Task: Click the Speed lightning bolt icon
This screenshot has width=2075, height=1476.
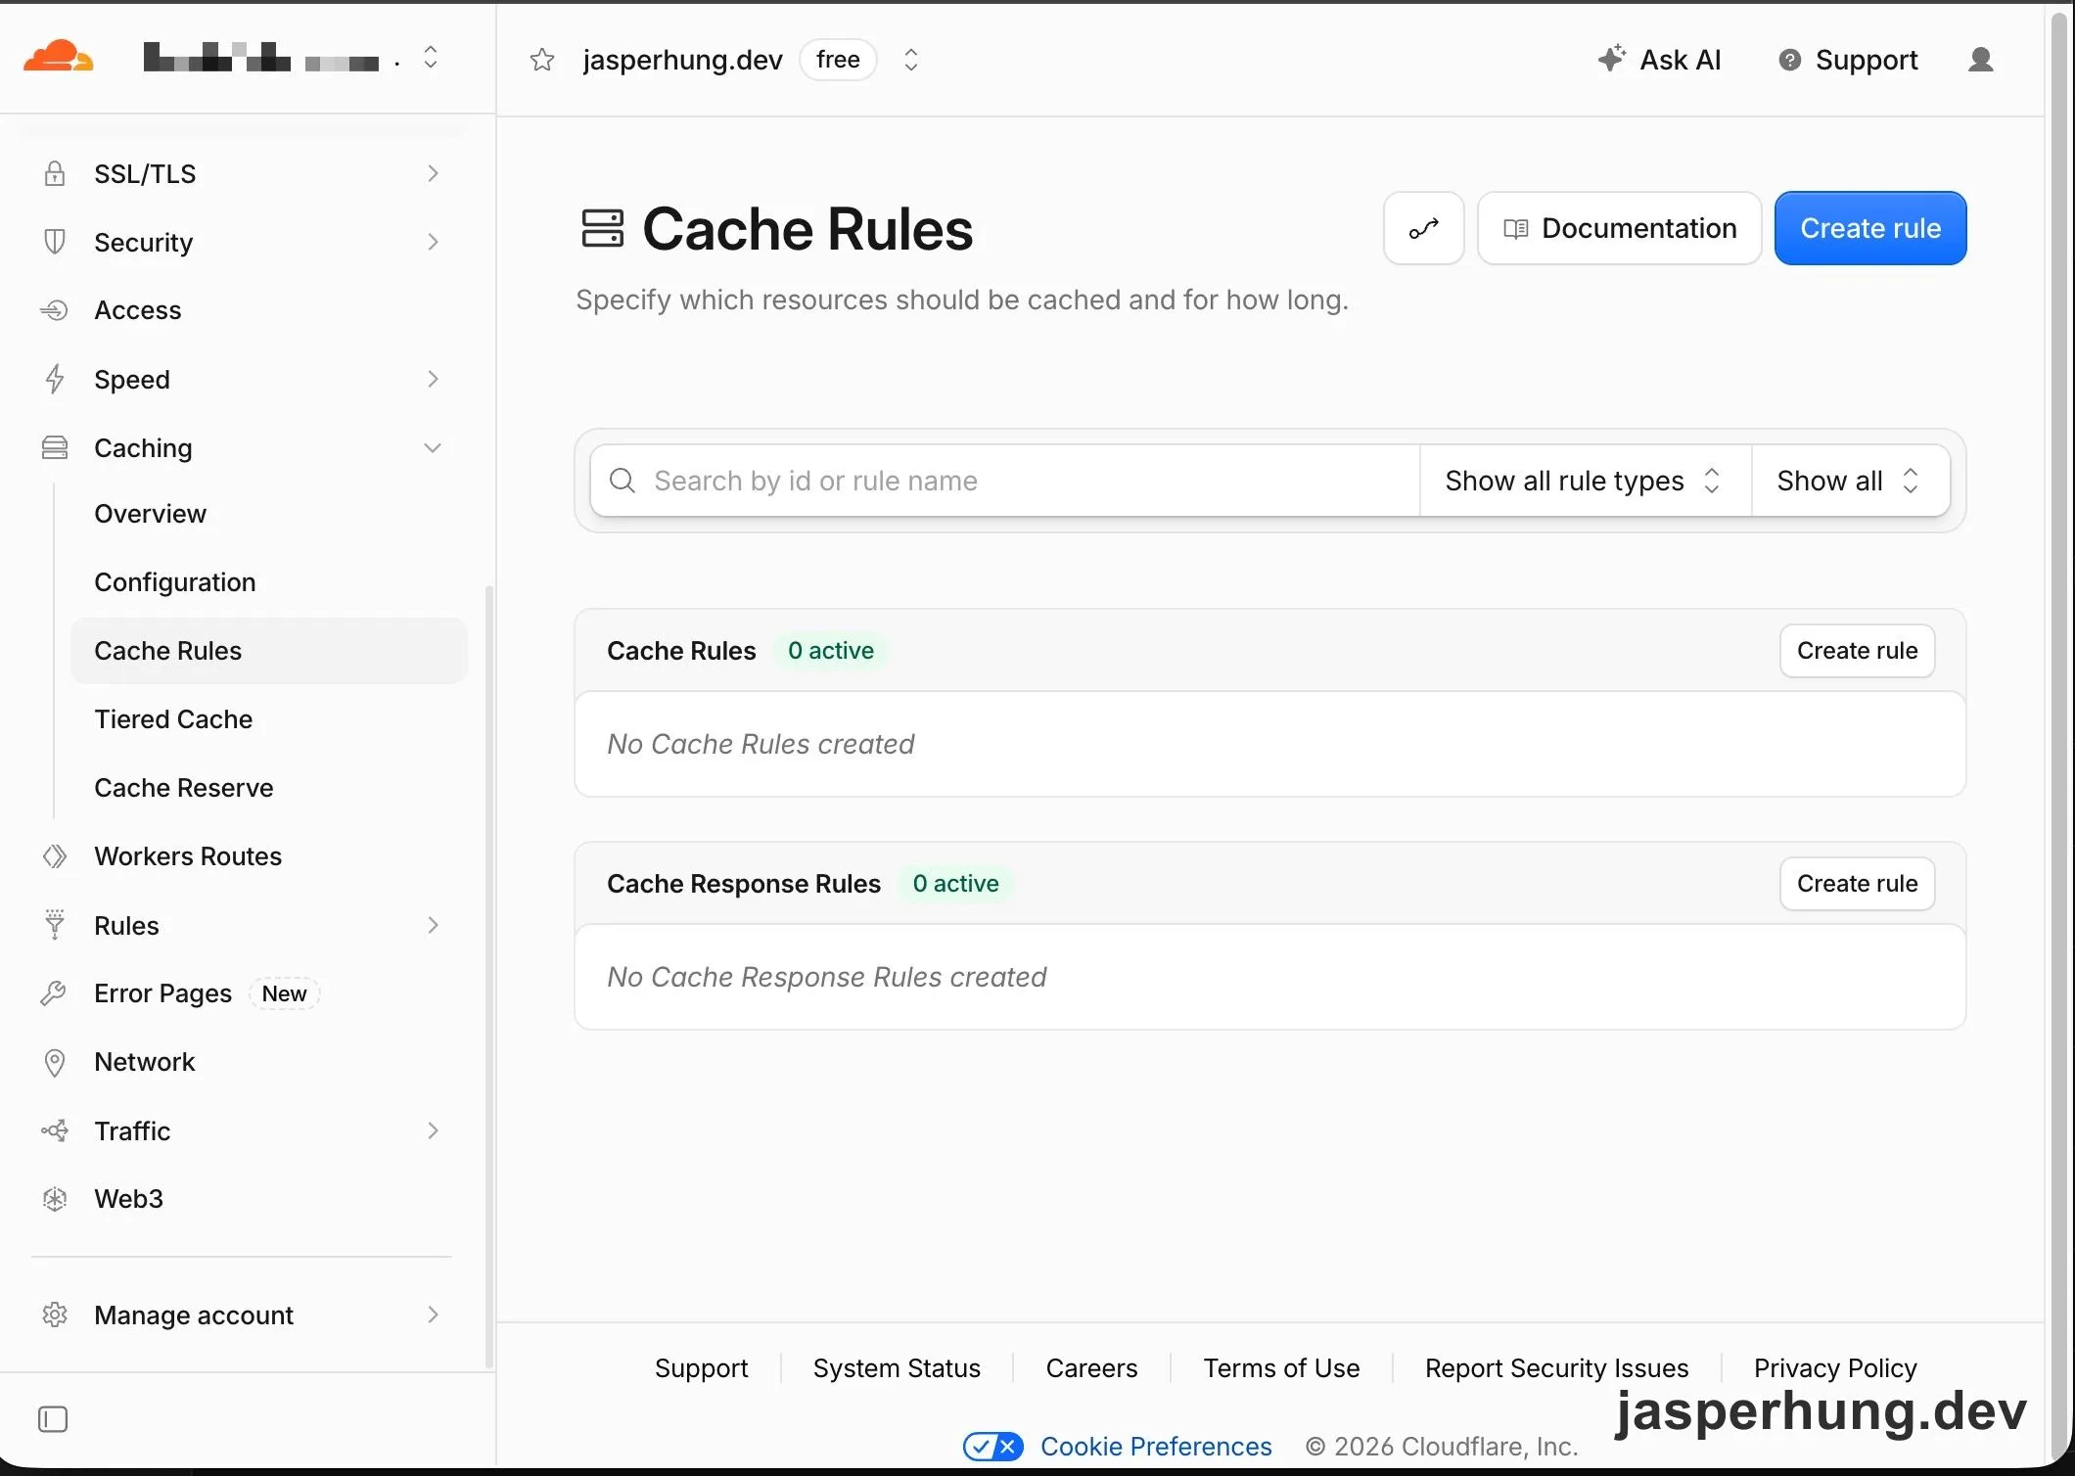Action: [x=55, y=379]
